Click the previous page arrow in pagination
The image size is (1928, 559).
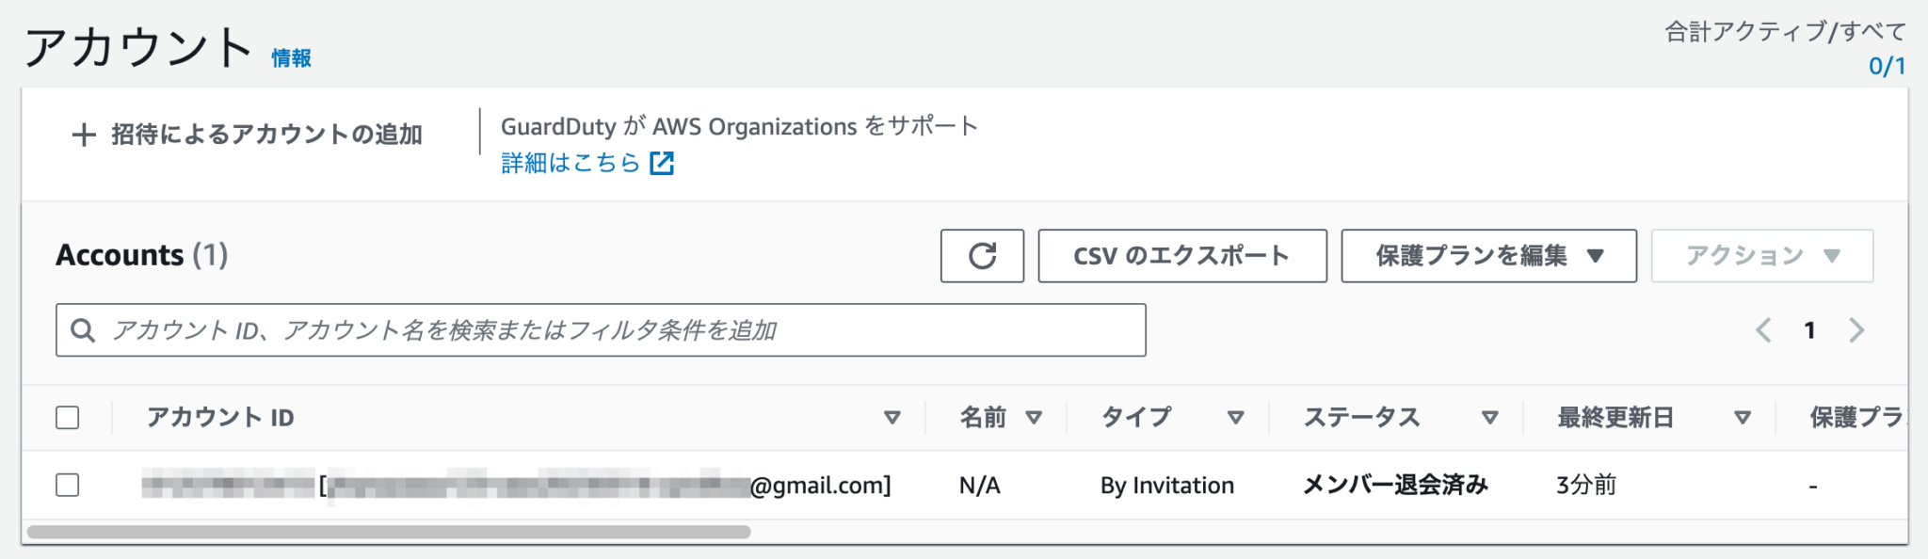click(1765, 330)
